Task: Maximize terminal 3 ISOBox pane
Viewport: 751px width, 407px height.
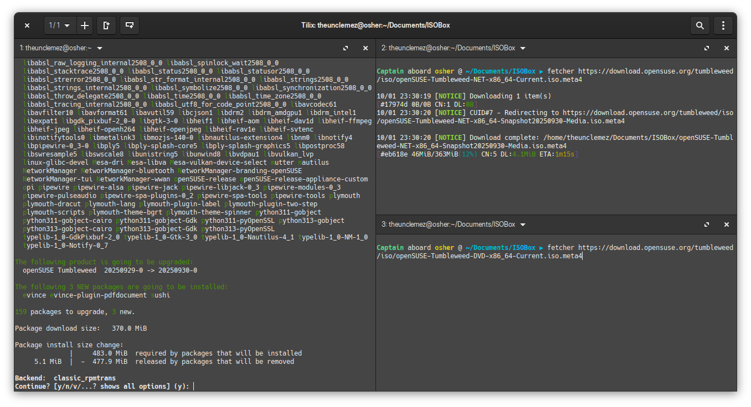Action: [707, 225]
